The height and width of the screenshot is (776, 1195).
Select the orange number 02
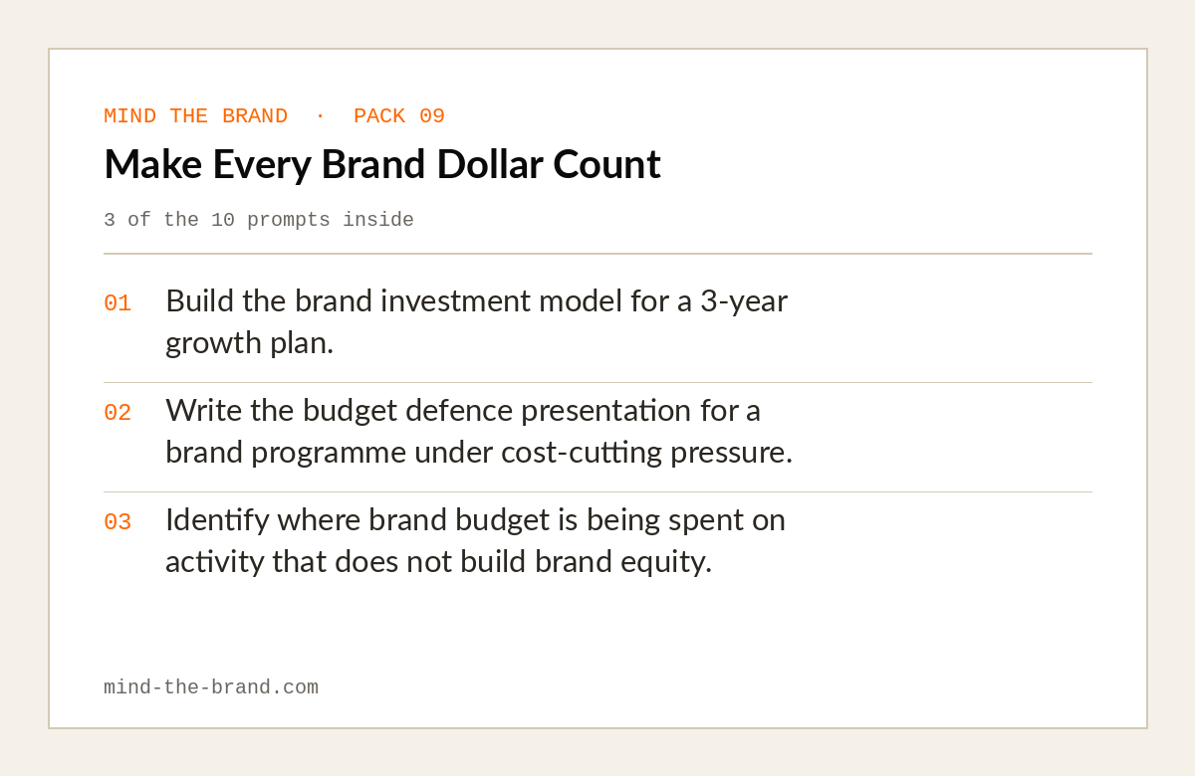(x=118, y=413)
